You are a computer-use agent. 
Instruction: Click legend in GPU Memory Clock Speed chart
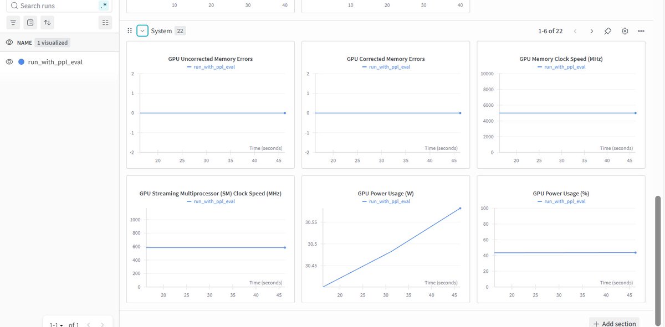click(x=561, y=66)
